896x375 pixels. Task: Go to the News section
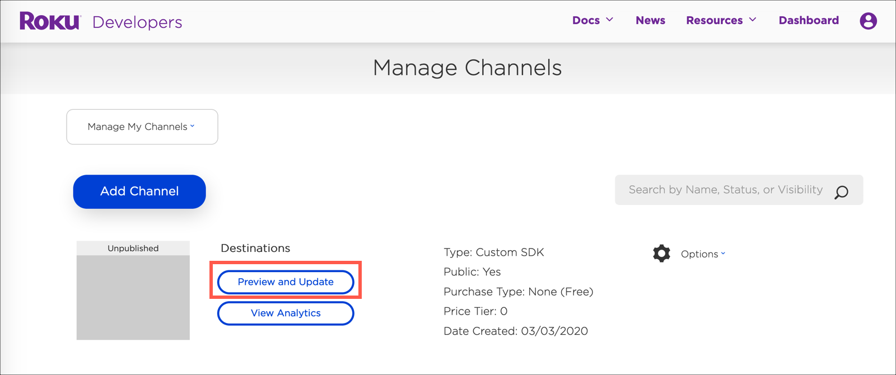pos(650,21)
